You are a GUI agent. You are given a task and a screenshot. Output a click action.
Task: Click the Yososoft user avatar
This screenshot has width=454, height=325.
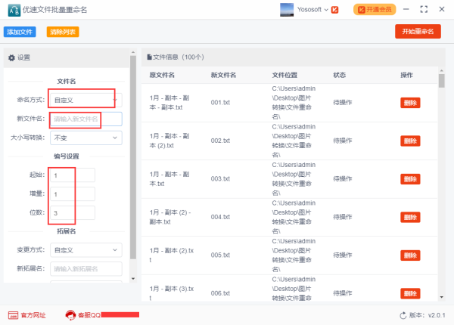click(x=287, y=10)
